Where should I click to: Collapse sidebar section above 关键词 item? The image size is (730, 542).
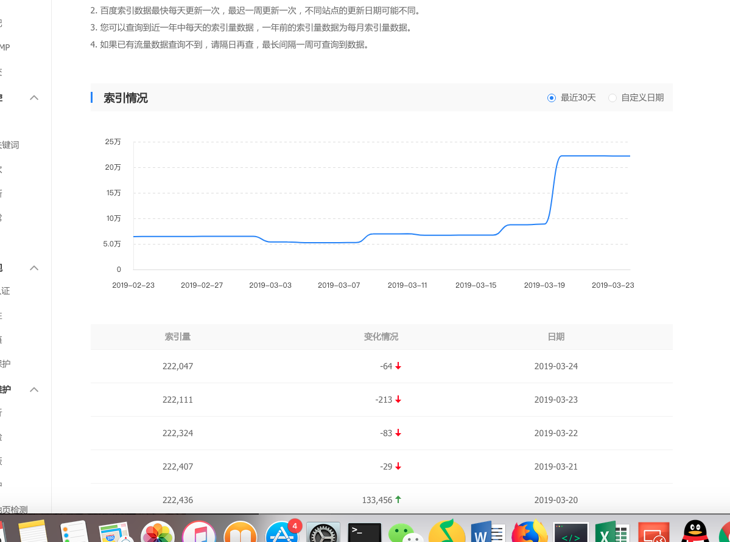[x=34, y=98]
